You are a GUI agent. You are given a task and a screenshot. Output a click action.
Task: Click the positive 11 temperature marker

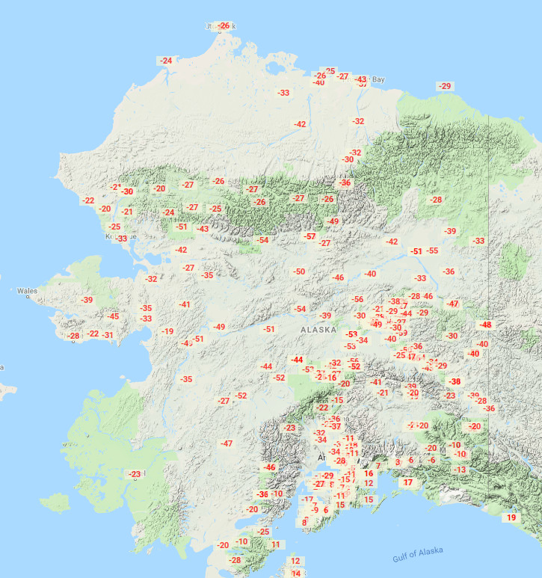[276, 544]
